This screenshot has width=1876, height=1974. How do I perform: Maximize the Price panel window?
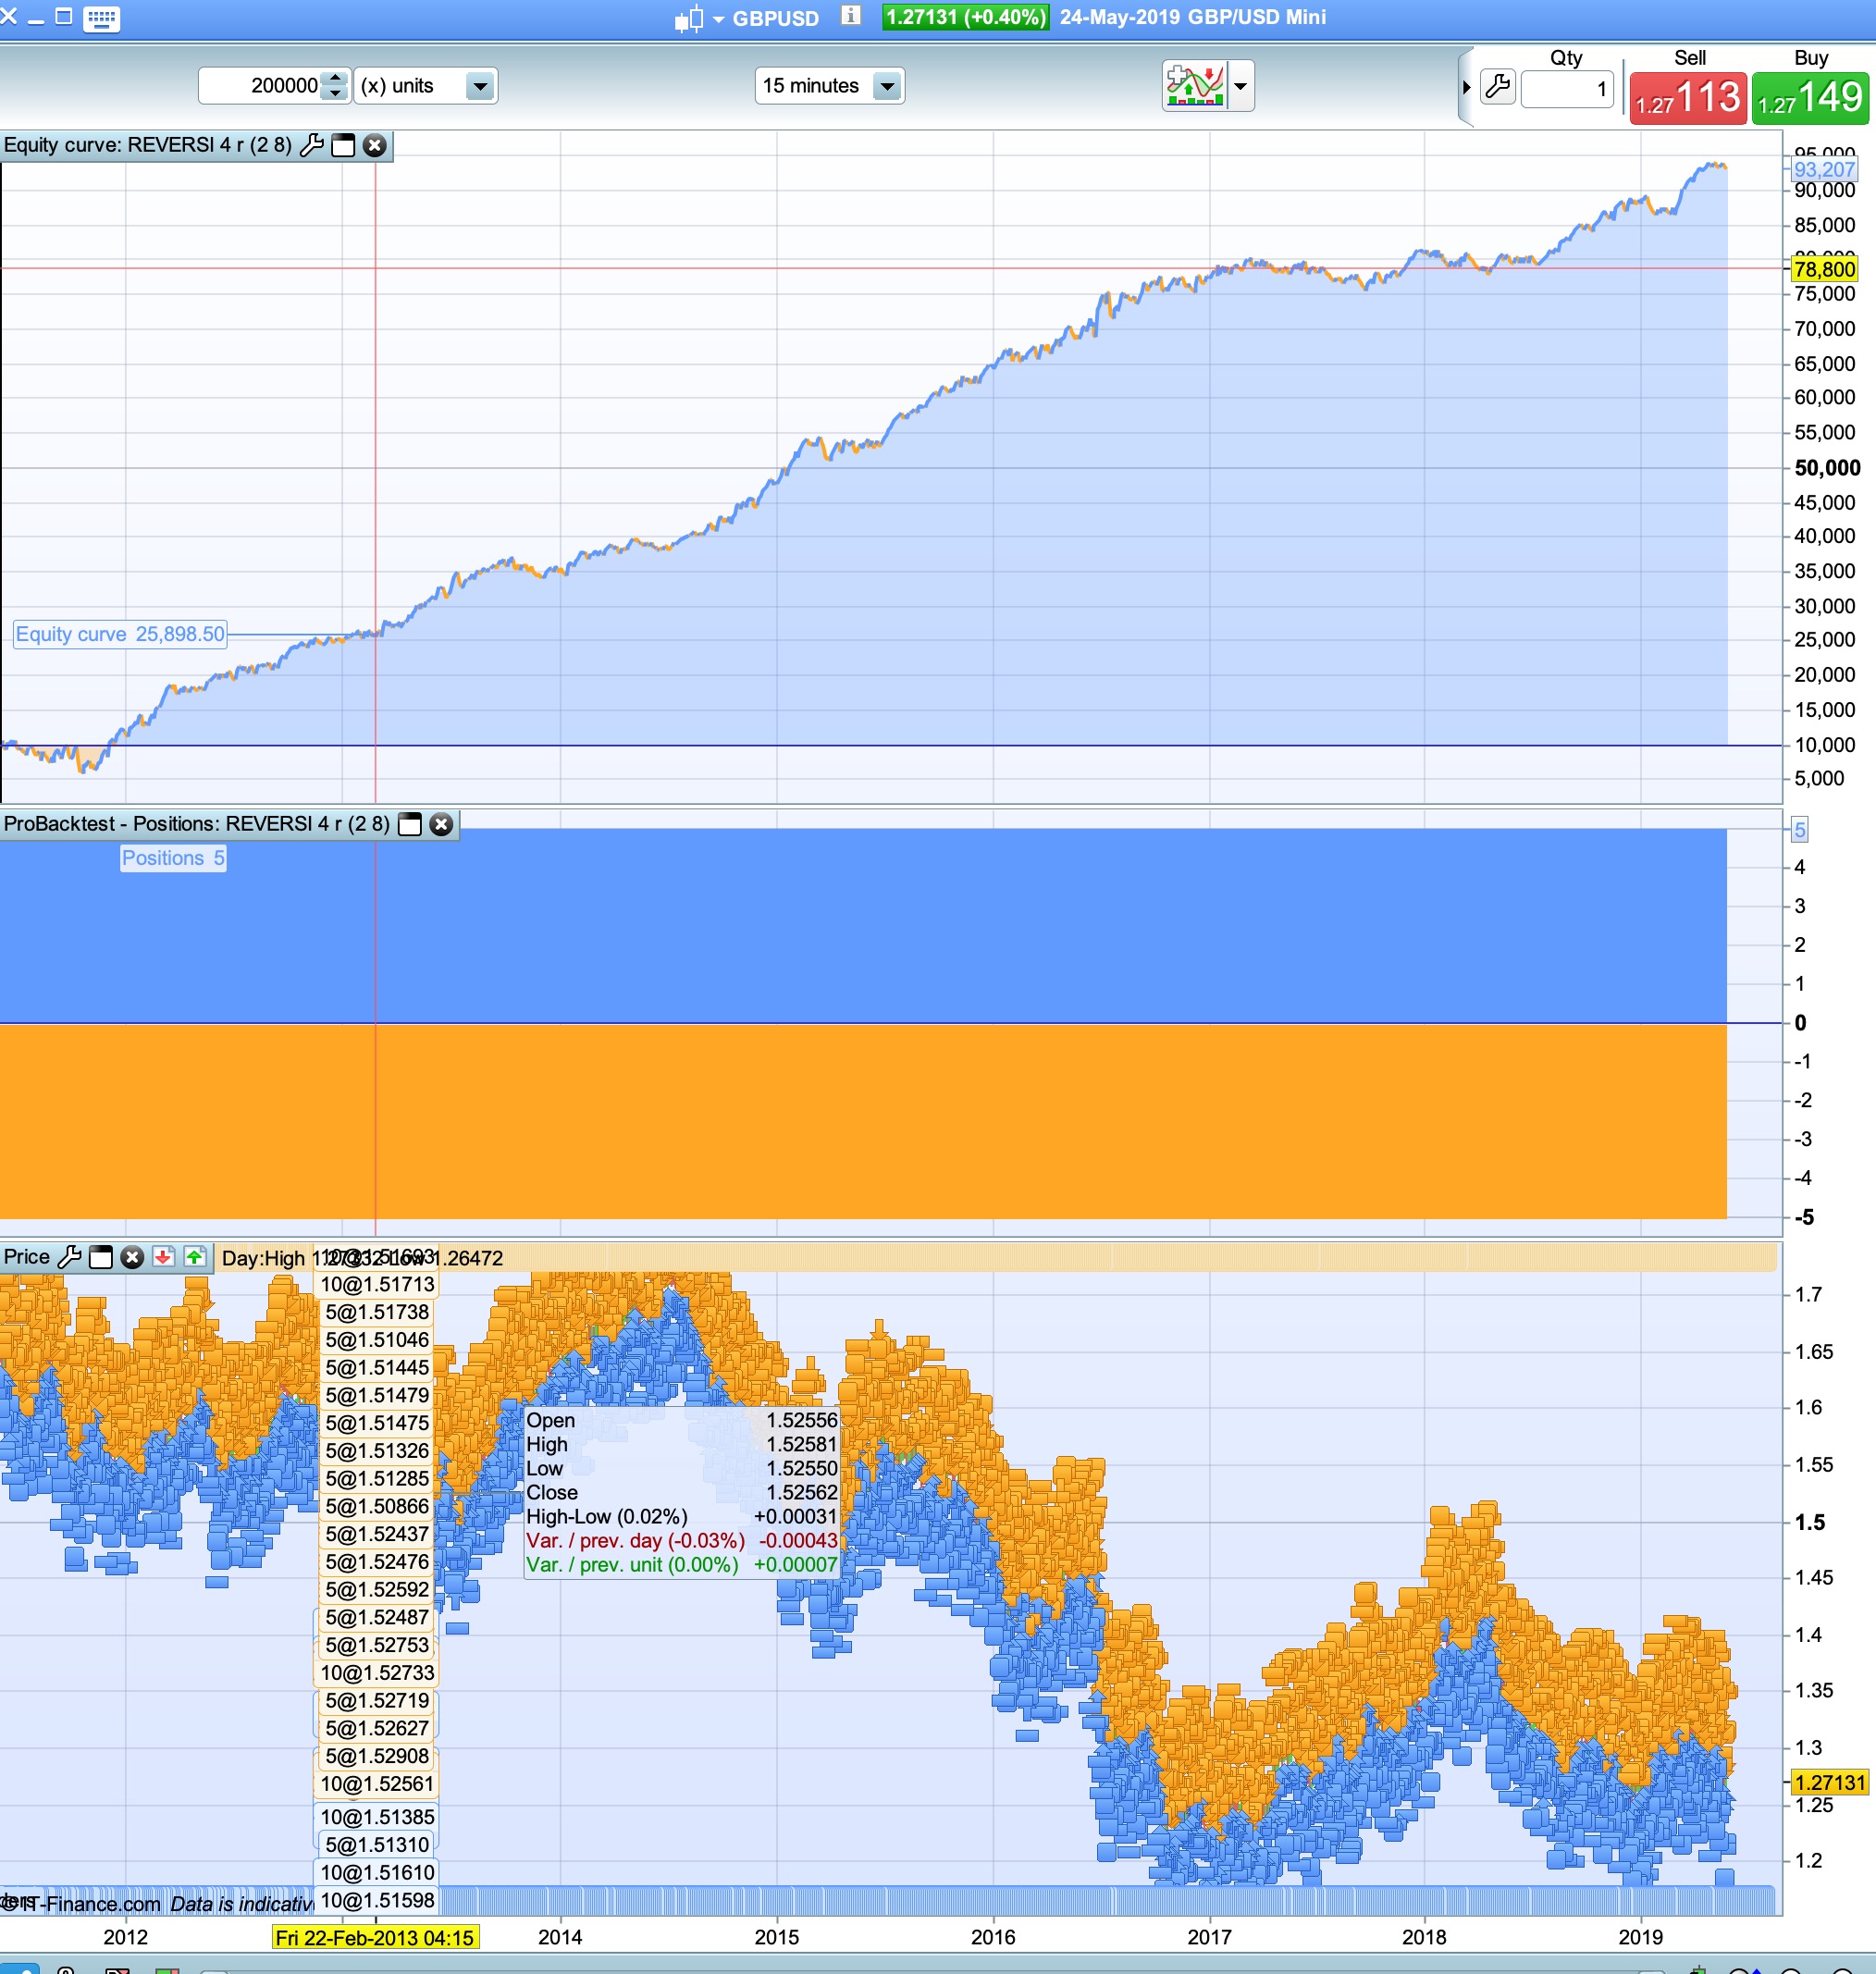pyautogui.click(x=101, y=1257)
